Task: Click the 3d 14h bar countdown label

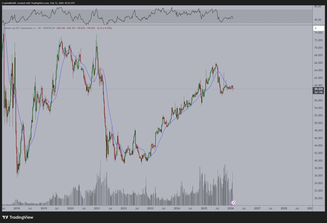Action: [x=318, y=92]
